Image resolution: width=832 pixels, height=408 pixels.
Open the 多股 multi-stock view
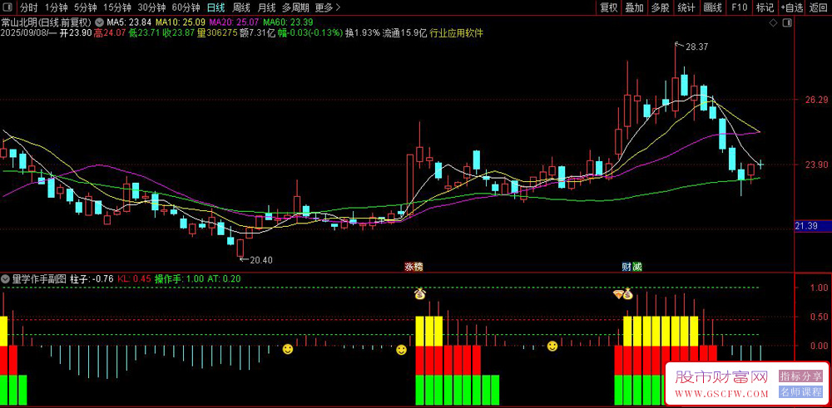point(660,7)
